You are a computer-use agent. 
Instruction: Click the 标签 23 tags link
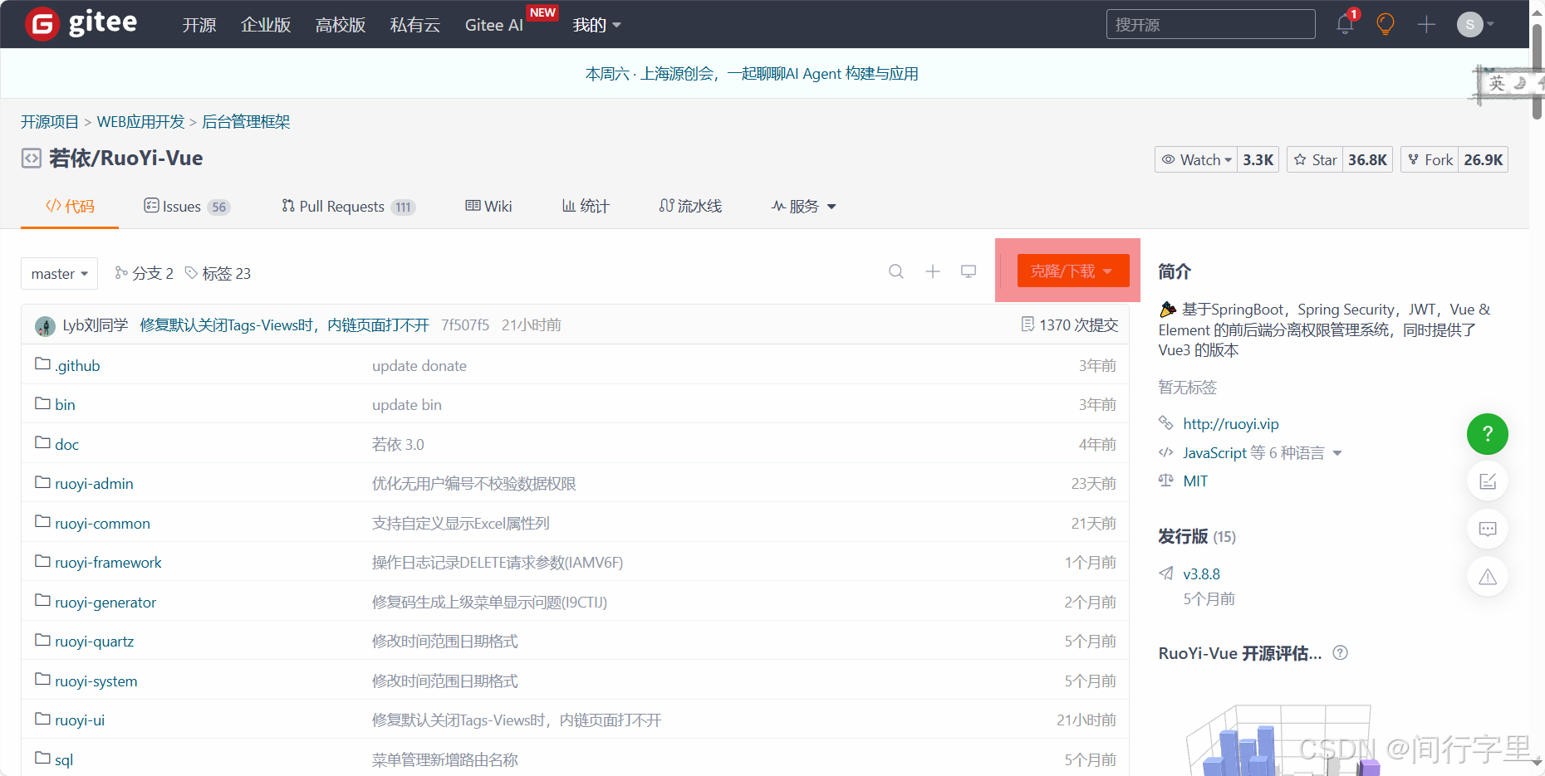click(218, 273)
